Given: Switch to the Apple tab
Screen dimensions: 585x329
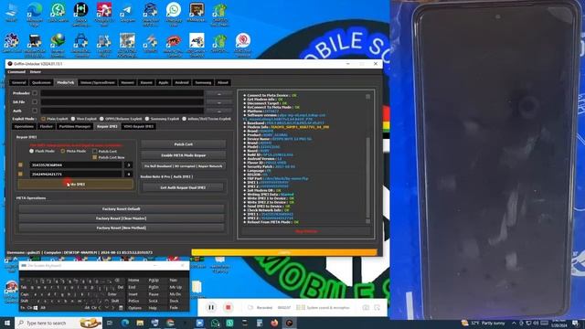Looking at the screenshot, I should click(164, 82).
